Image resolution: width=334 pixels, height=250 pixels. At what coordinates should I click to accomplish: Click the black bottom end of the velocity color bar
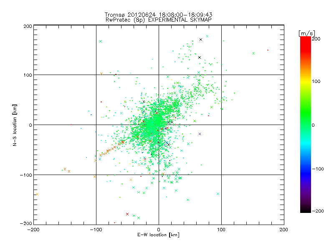(306, 210)
